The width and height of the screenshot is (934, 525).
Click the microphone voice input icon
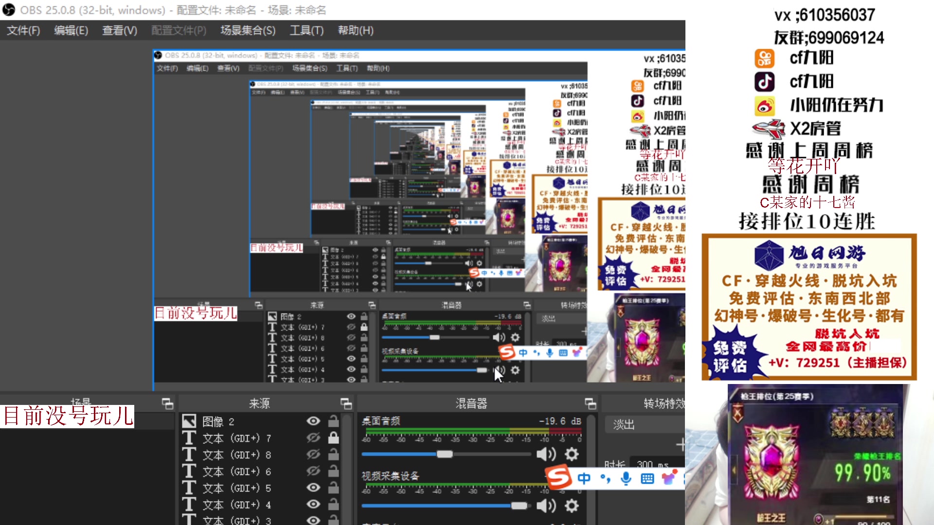pyautogui.click(x=626, y=479)
